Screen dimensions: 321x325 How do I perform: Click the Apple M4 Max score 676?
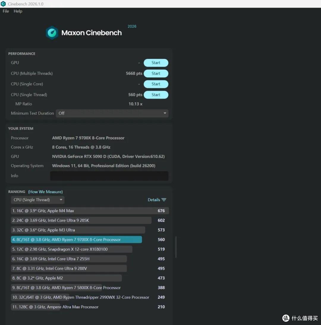[161, 211]
